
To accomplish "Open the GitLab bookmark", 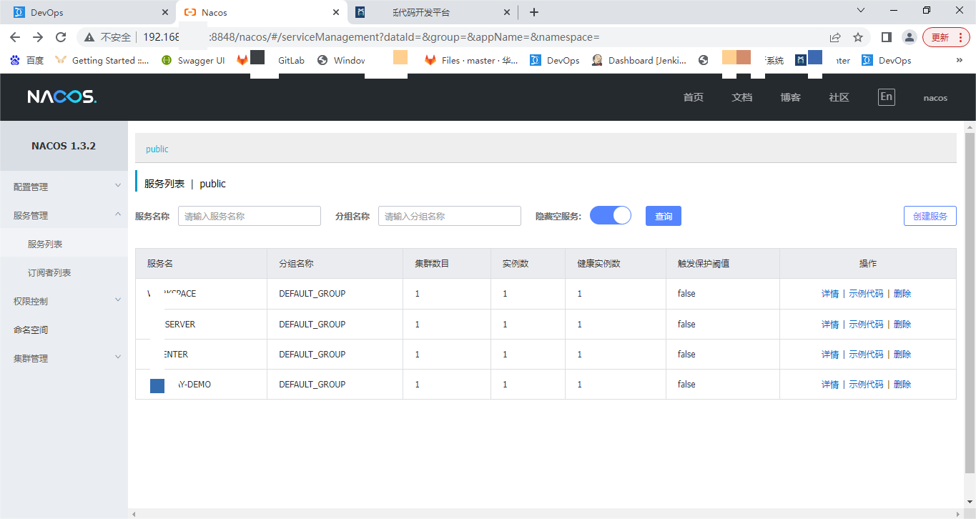I will [x=291, y=61].
